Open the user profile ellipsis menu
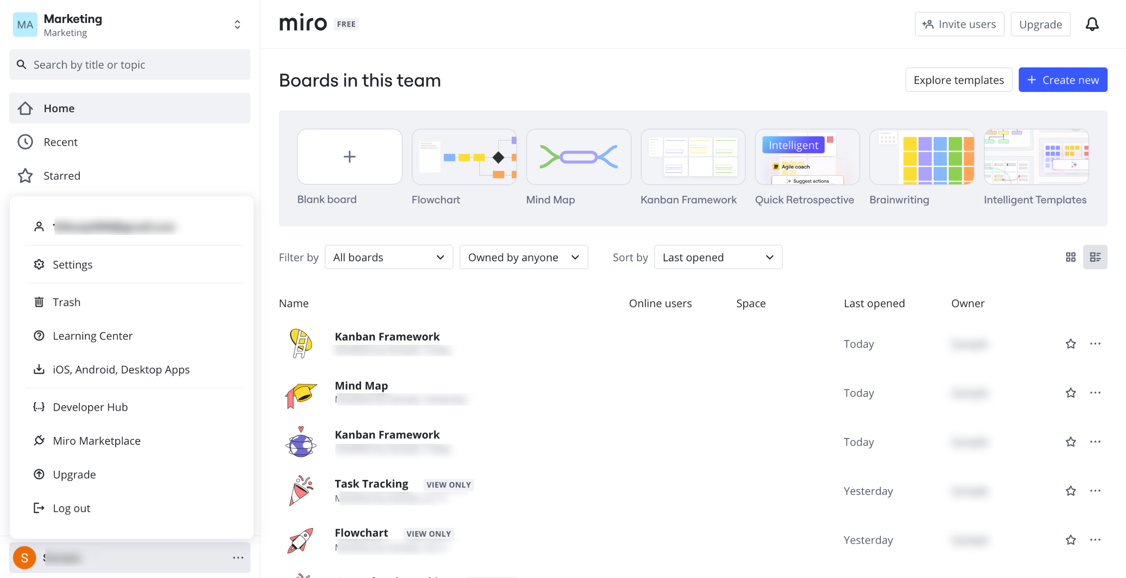This screenshot has height=578, width=1126. point(238,558)
